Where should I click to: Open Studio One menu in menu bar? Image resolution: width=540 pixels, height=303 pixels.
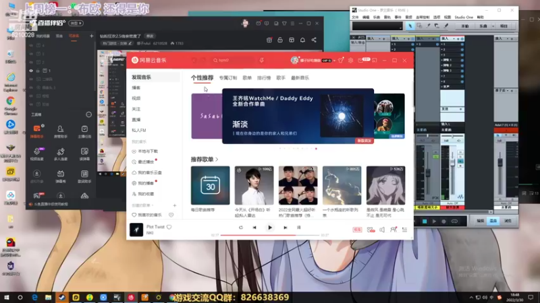click(x=464, y=18)
